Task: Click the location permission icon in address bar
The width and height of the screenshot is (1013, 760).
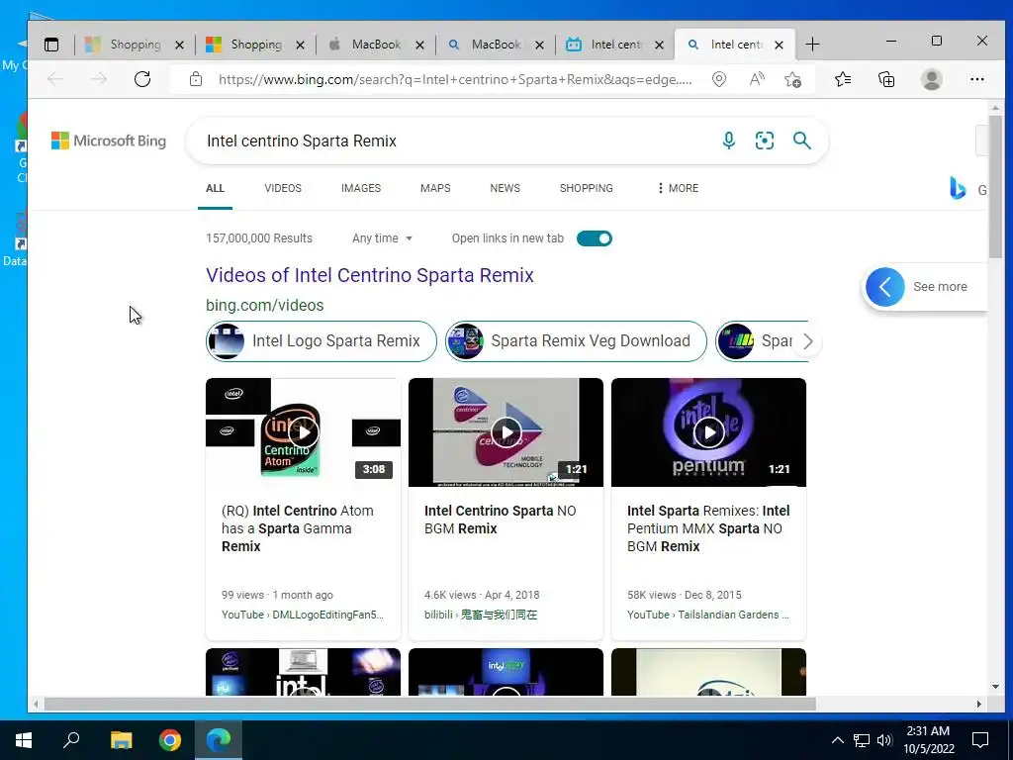Action: pyautogui.click(x=719, y=79)
